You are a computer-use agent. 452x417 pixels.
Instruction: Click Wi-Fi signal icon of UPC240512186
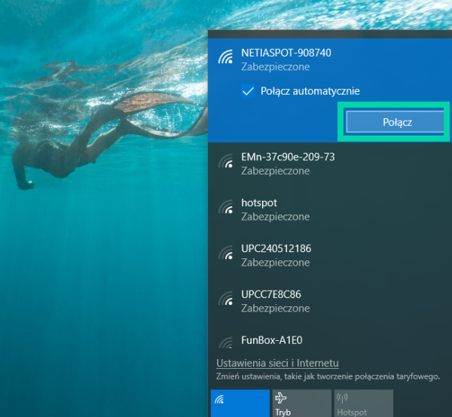click(x=225, y=255)
